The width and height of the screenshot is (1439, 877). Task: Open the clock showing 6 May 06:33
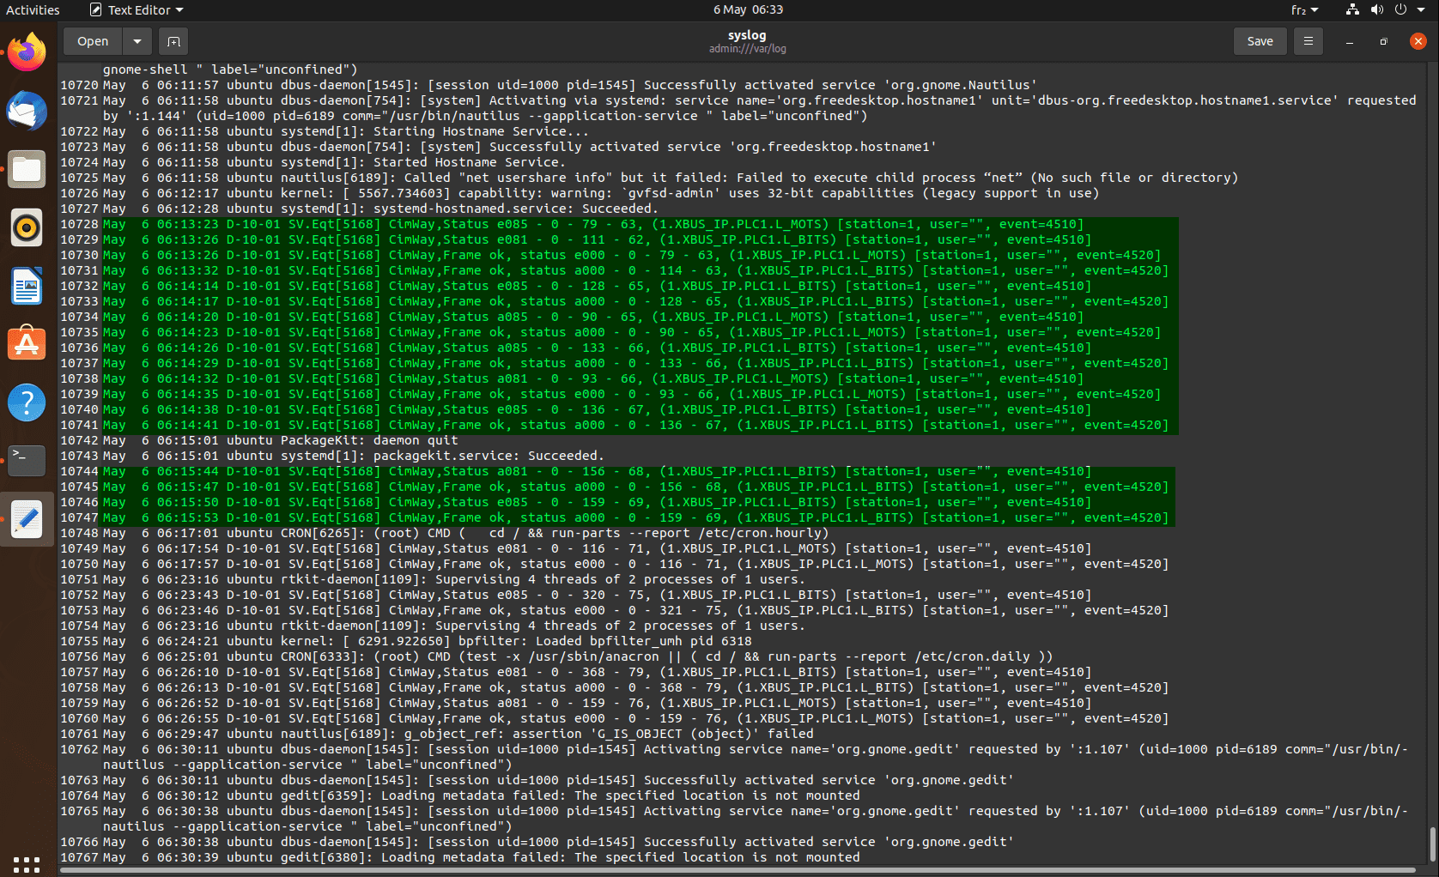click(x=748, y=10)
